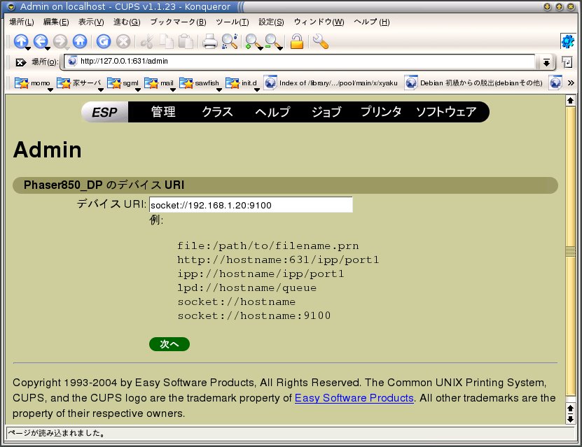Viewport: 582px width, 447px height.
Task: Go back using the Back arrow icon
Action: coord(40,41)
